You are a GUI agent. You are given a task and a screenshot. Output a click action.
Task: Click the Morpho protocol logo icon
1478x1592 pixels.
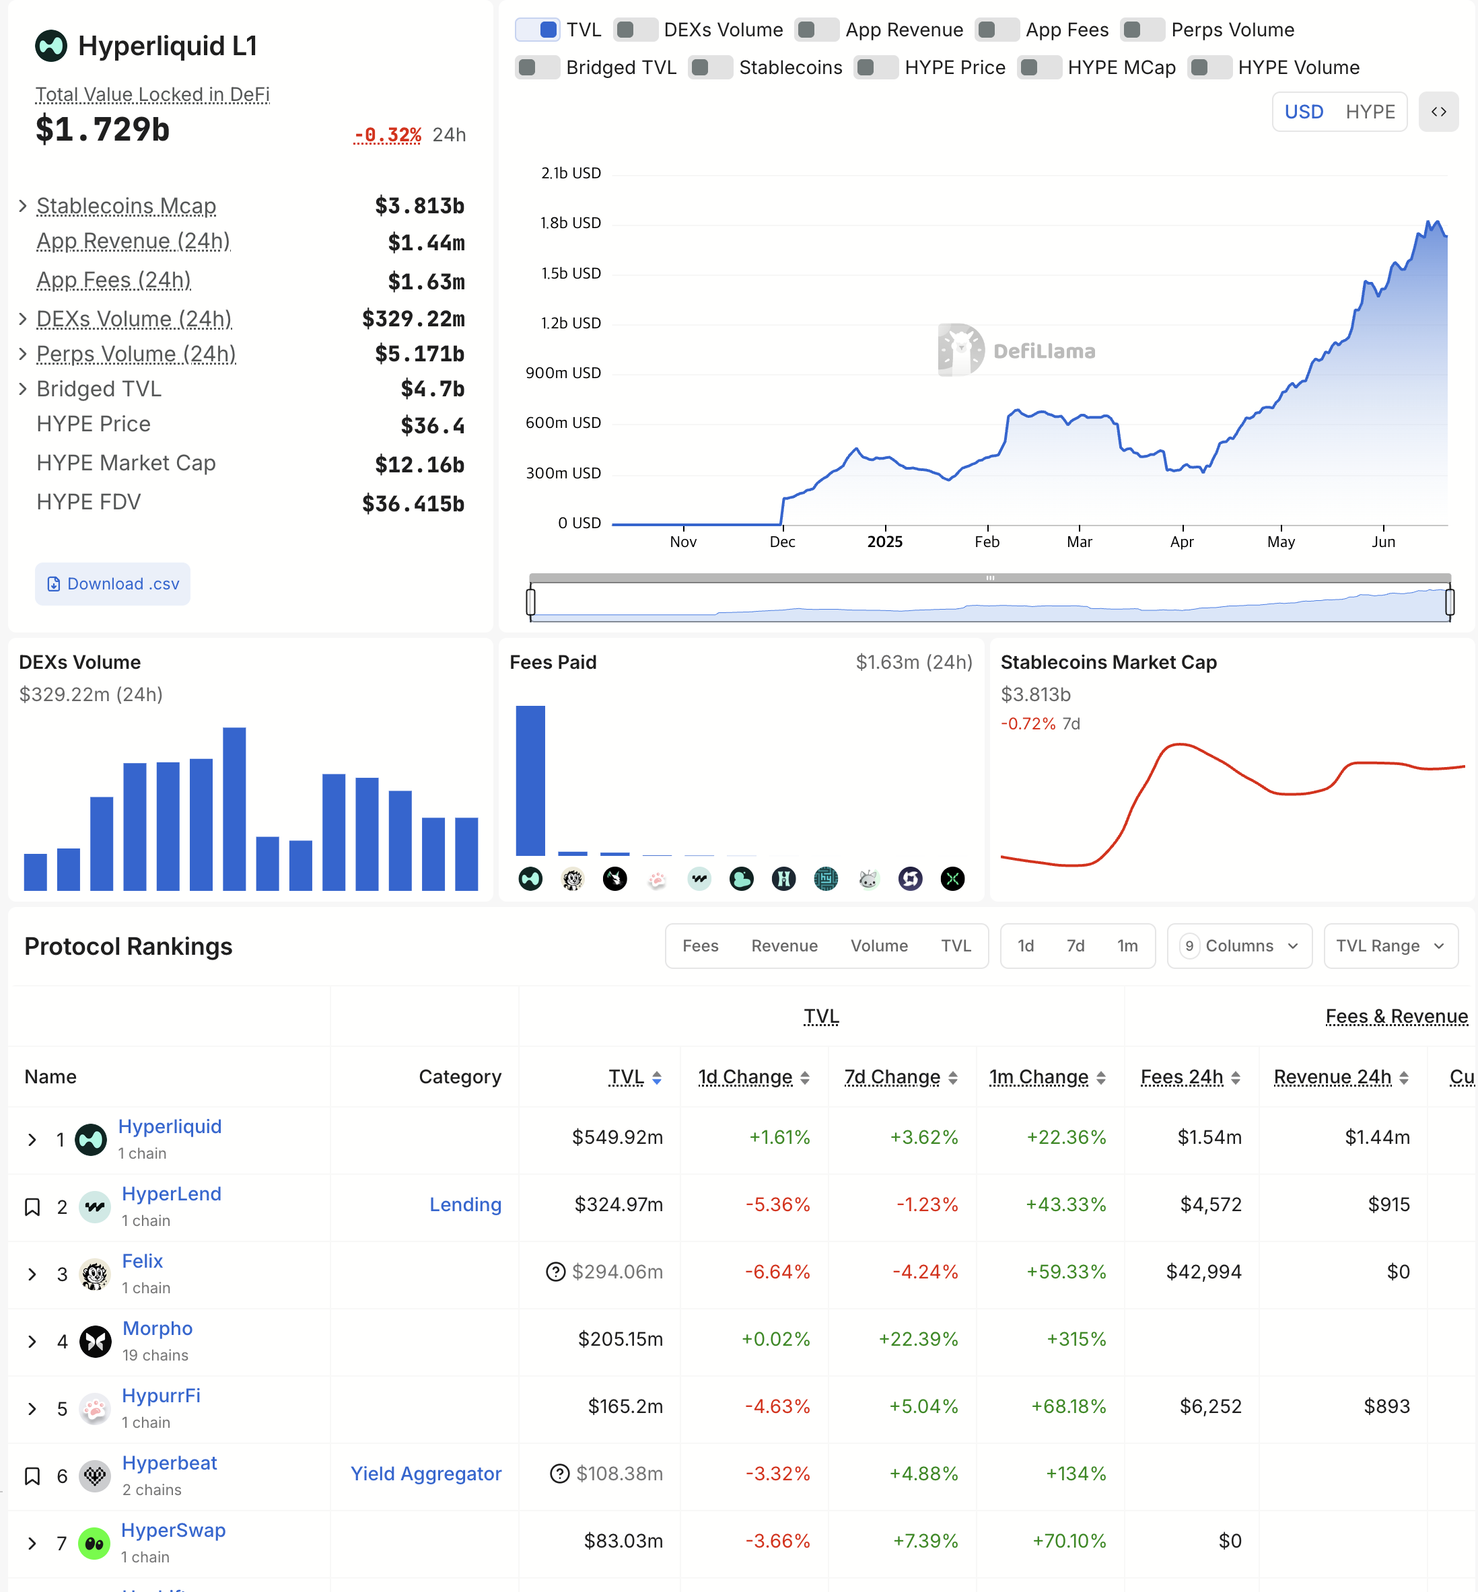coord(95,1341)
